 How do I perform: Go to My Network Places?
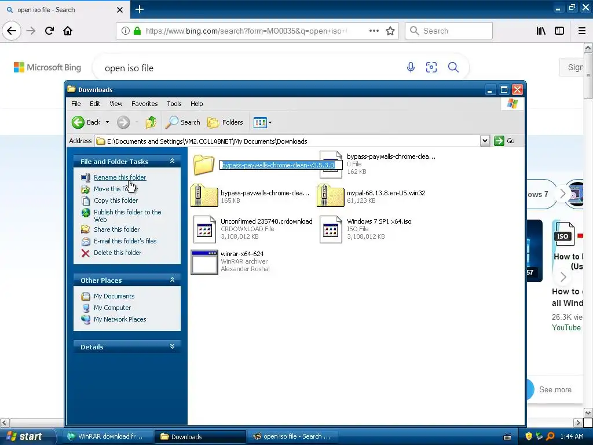pos(120,319)
